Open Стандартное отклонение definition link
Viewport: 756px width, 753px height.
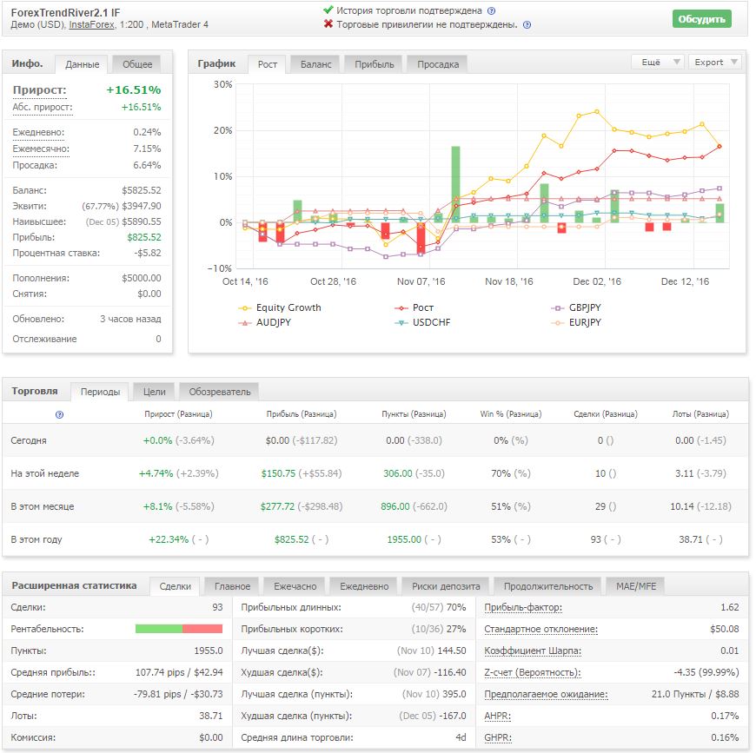[541, 629]
